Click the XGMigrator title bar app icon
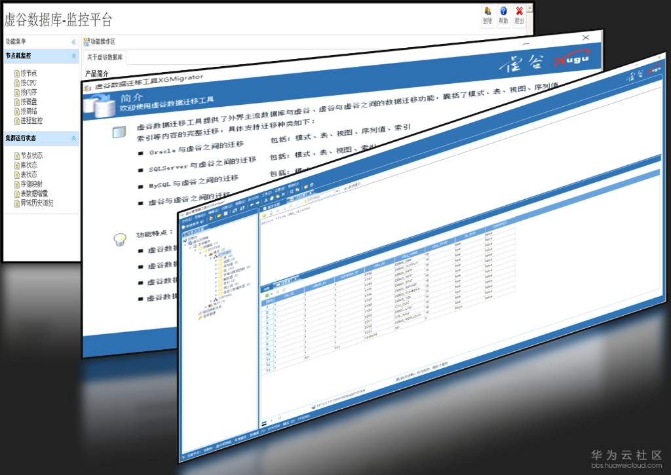Screen dimensions: 671x475 point(87,88)
